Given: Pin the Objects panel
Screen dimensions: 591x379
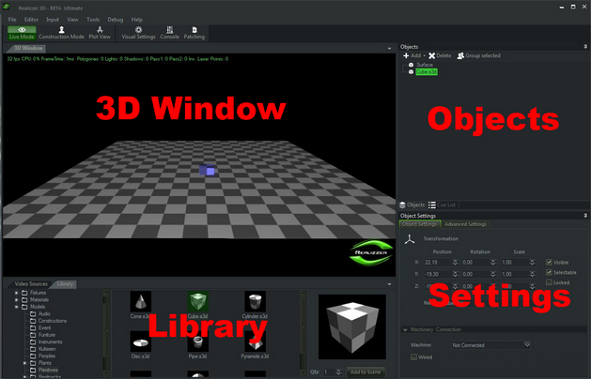Looking at the screenshot, I should tap(585, 47).
